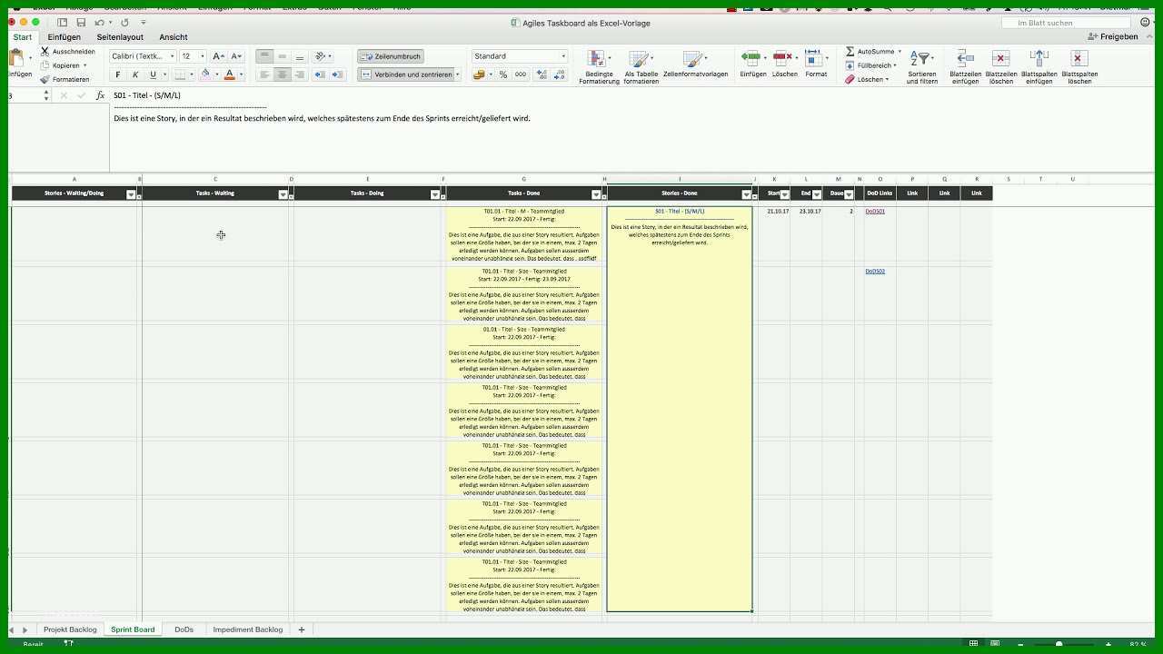Open filter dropdown for Stories - Waiting/Doing

[131, 194]
